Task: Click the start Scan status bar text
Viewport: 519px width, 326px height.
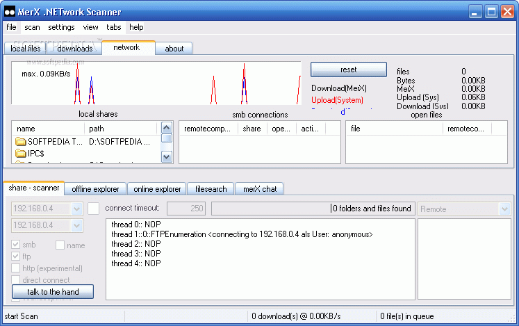Action: pos(21,316)
